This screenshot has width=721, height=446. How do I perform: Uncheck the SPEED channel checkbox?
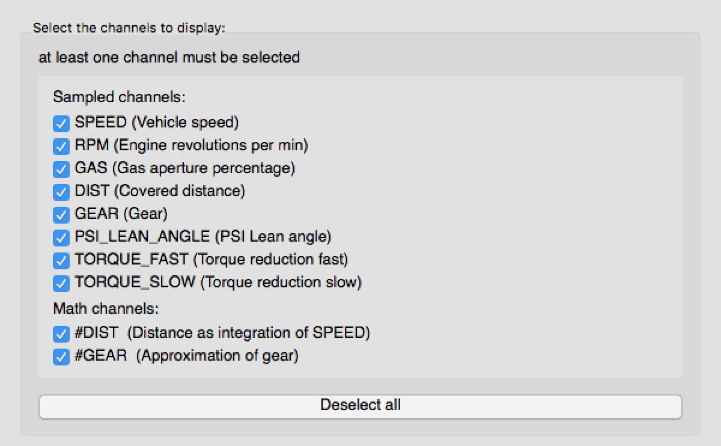tap(61, 124)
